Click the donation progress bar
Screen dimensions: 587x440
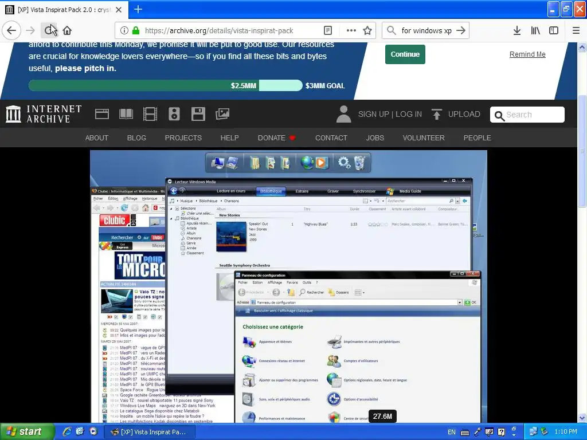(x=165, y=85)
